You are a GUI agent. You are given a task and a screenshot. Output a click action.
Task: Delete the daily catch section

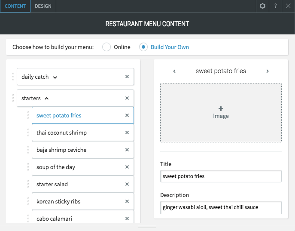(127, 77)
